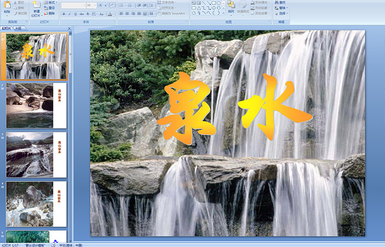Toggle Strikethrough (abc) formatting
Viewport: 385px width, 247px height.
pyautogui.click(x=81, y=14)
